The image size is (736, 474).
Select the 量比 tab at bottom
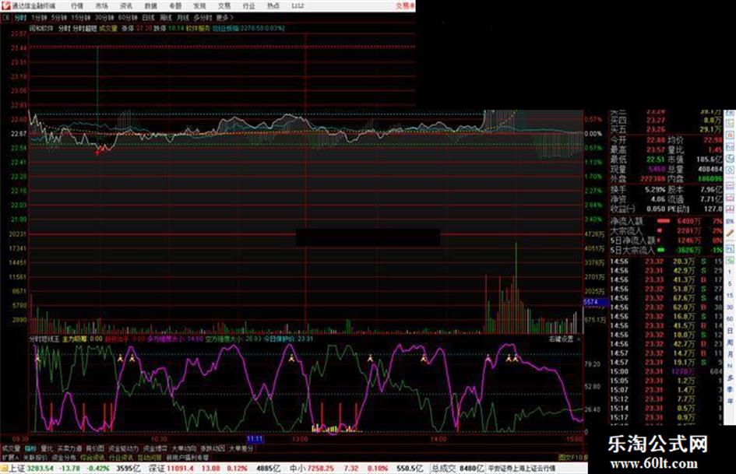47,448
